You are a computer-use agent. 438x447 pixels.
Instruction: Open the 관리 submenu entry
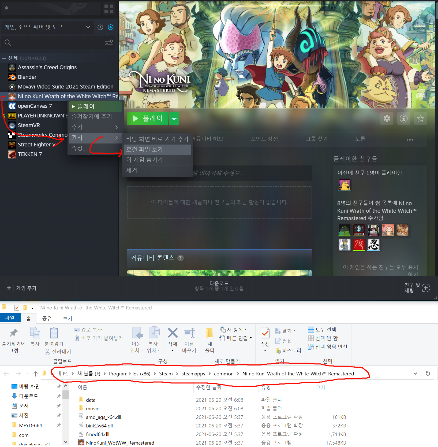[x=96, y=138]
